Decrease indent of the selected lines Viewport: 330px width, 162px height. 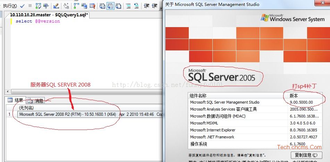click(x=146, y=6)
